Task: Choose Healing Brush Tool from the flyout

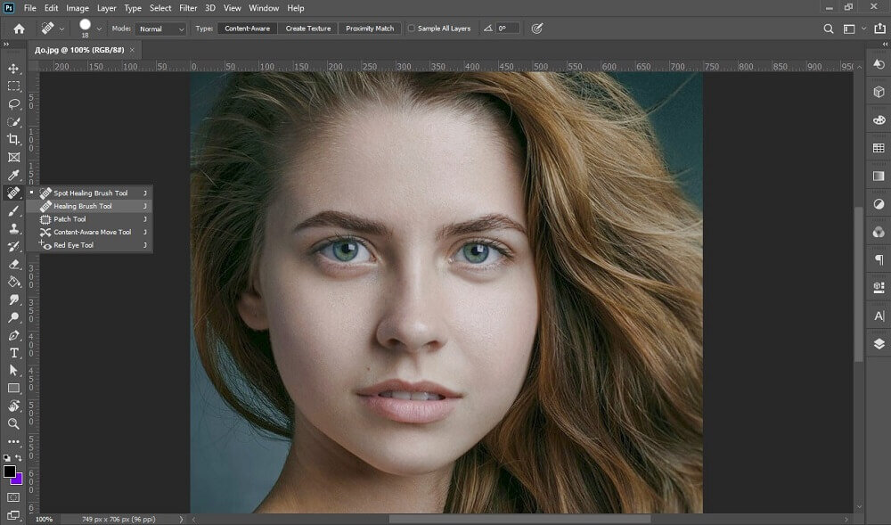Action: click(83, 206)
